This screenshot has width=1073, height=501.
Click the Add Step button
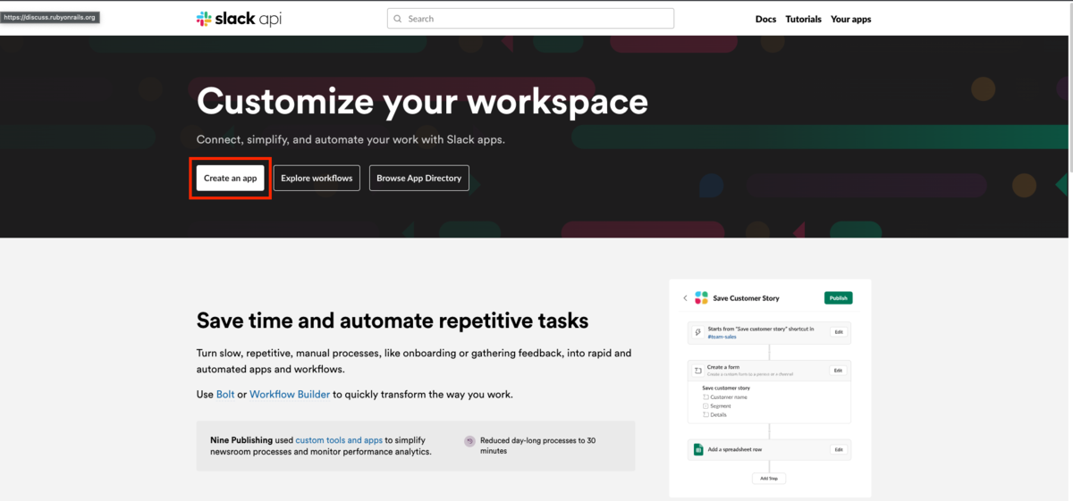[x=769, y=479]
